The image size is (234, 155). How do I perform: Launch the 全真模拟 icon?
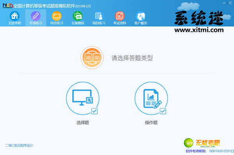coord(78,16)
